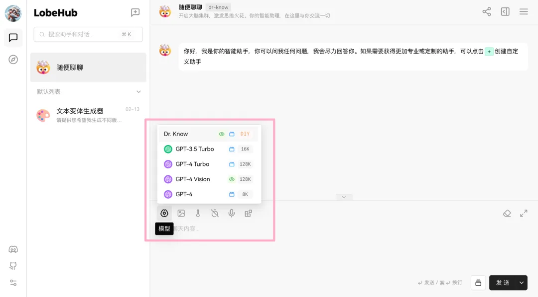This screenshot has width=538, height=297.
Task: Open the temperature thermometer icon
Action: click(198, 213)
